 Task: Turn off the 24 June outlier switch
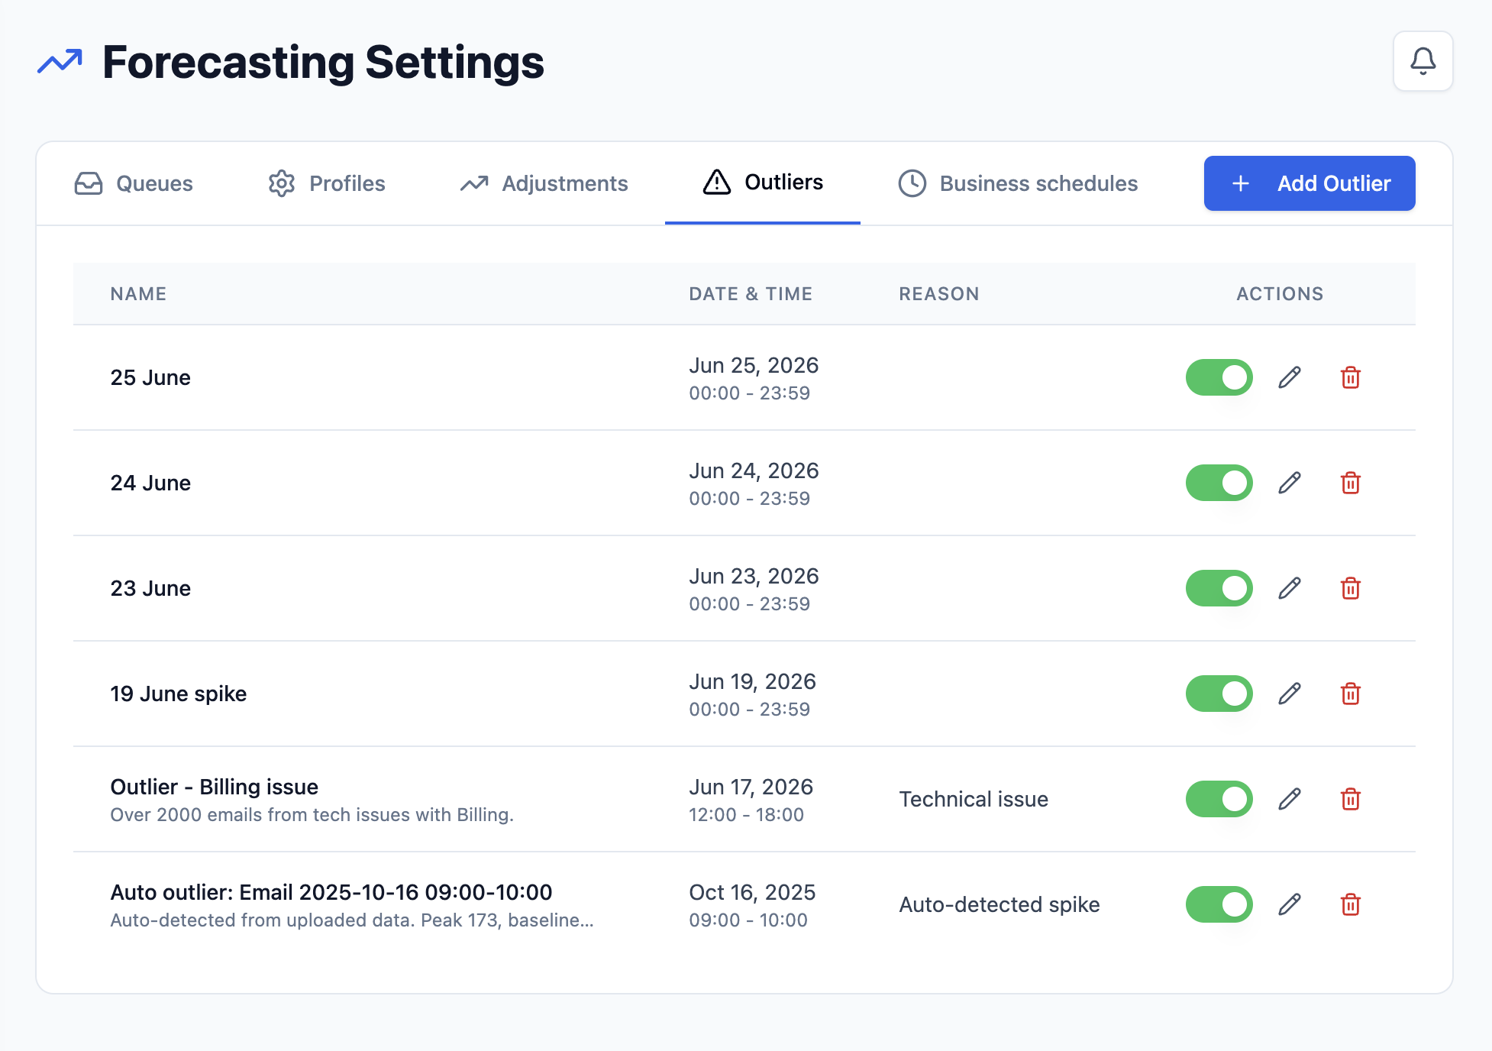1219,483
